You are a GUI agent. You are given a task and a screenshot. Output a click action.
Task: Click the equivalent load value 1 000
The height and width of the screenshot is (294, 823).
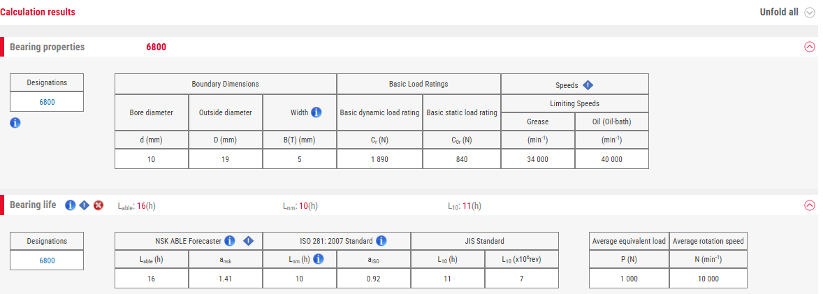tap(629, 279)
